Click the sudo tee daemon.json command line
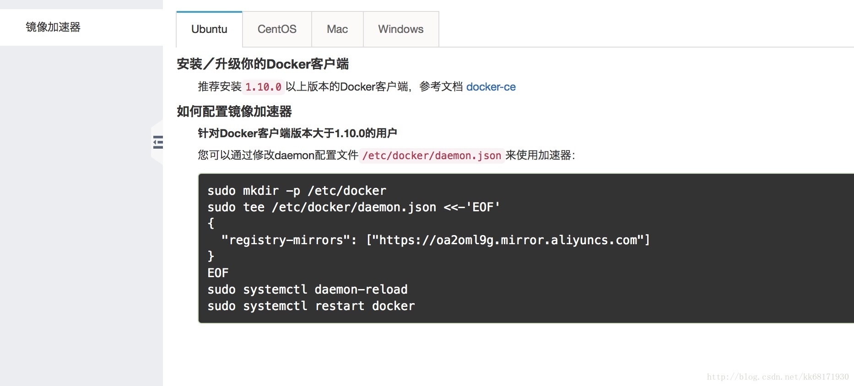This screenshot has height=386, width=854. [353, 207]
